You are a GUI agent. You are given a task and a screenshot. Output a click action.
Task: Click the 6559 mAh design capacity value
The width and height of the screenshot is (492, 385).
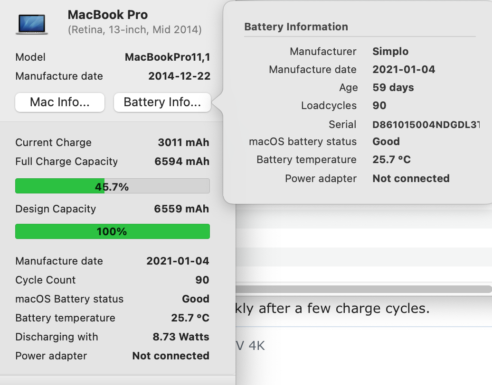(182, 209)
